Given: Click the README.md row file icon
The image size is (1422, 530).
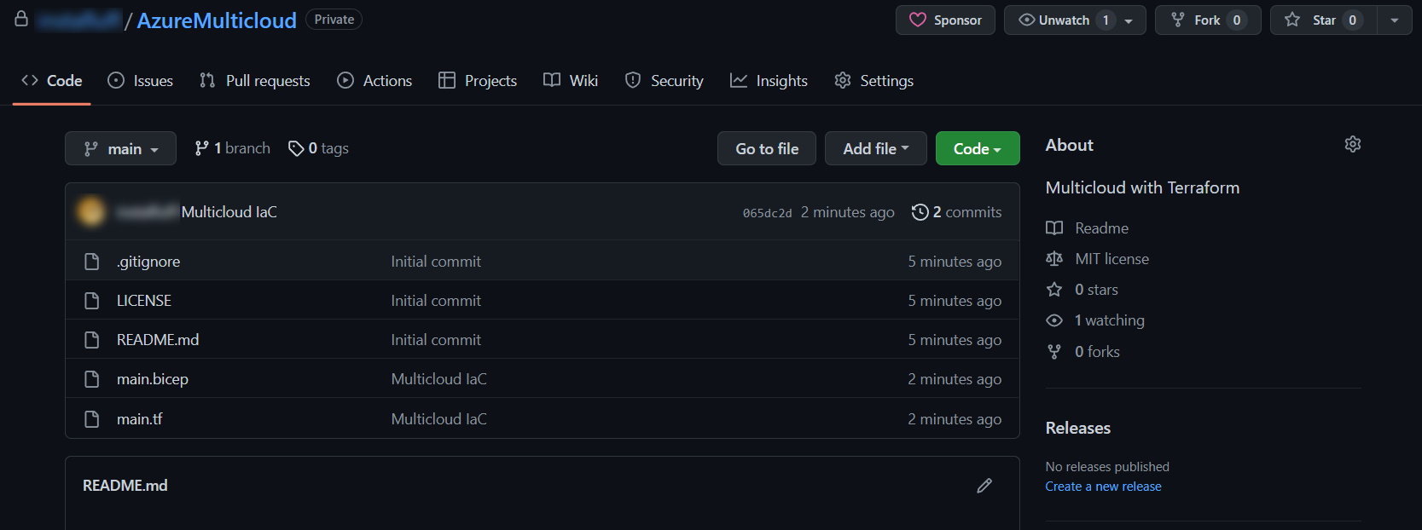Looking at the screenshot, I should 92,340.
